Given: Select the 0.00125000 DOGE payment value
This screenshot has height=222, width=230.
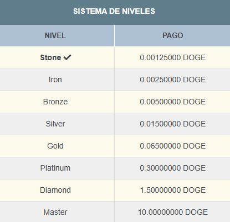Looking at the screenshot, I should [x=173, y=57].
